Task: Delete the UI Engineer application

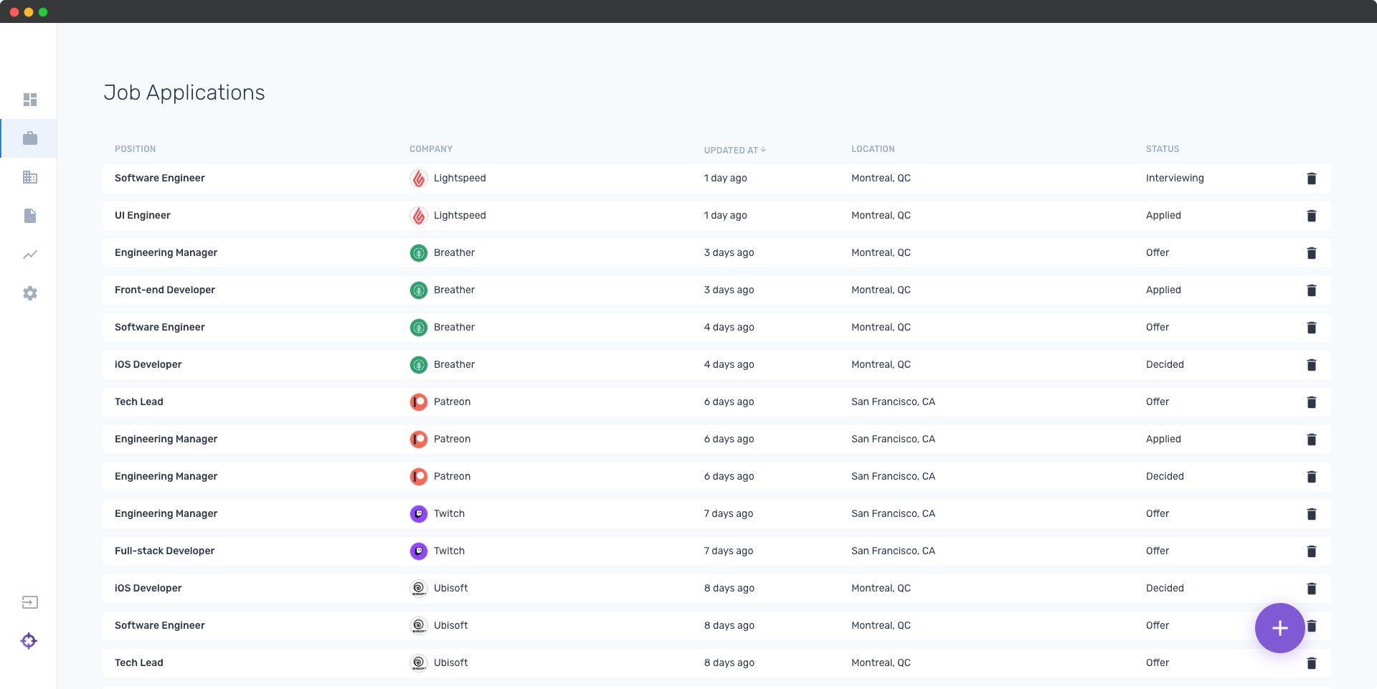Action: point(1311,216)
